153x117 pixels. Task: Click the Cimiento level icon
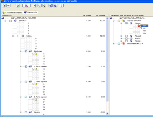pos(31,112)
